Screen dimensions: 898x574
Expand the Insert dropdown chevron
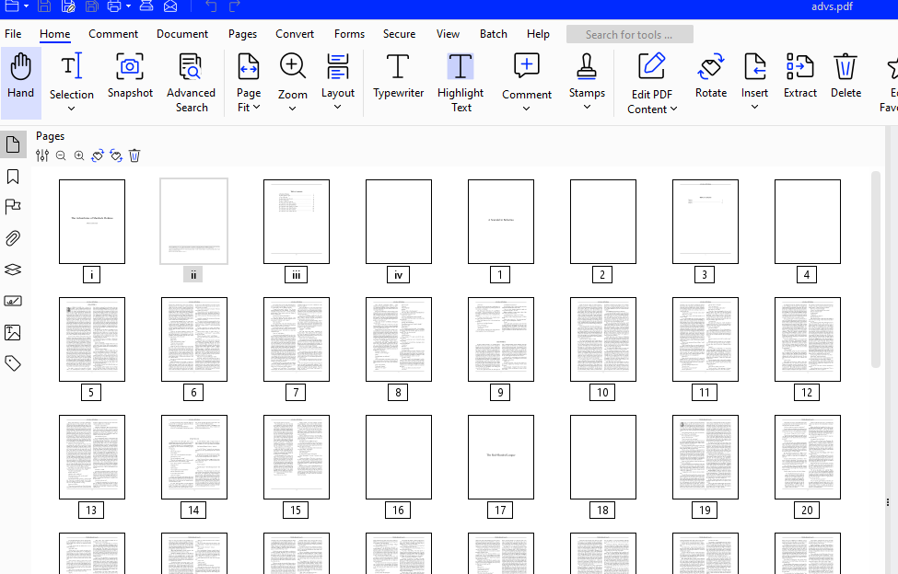tap(754, 107)
